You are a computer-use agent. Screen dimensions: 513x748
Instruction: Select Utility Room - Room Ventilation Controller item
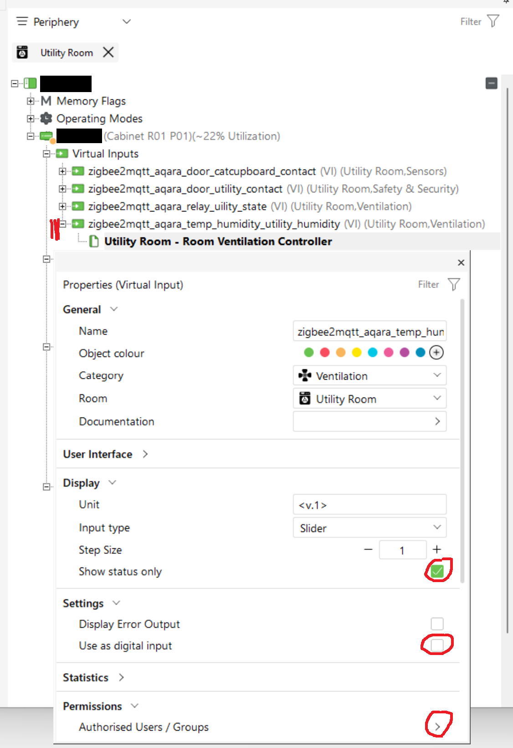(x=218, y=241)
